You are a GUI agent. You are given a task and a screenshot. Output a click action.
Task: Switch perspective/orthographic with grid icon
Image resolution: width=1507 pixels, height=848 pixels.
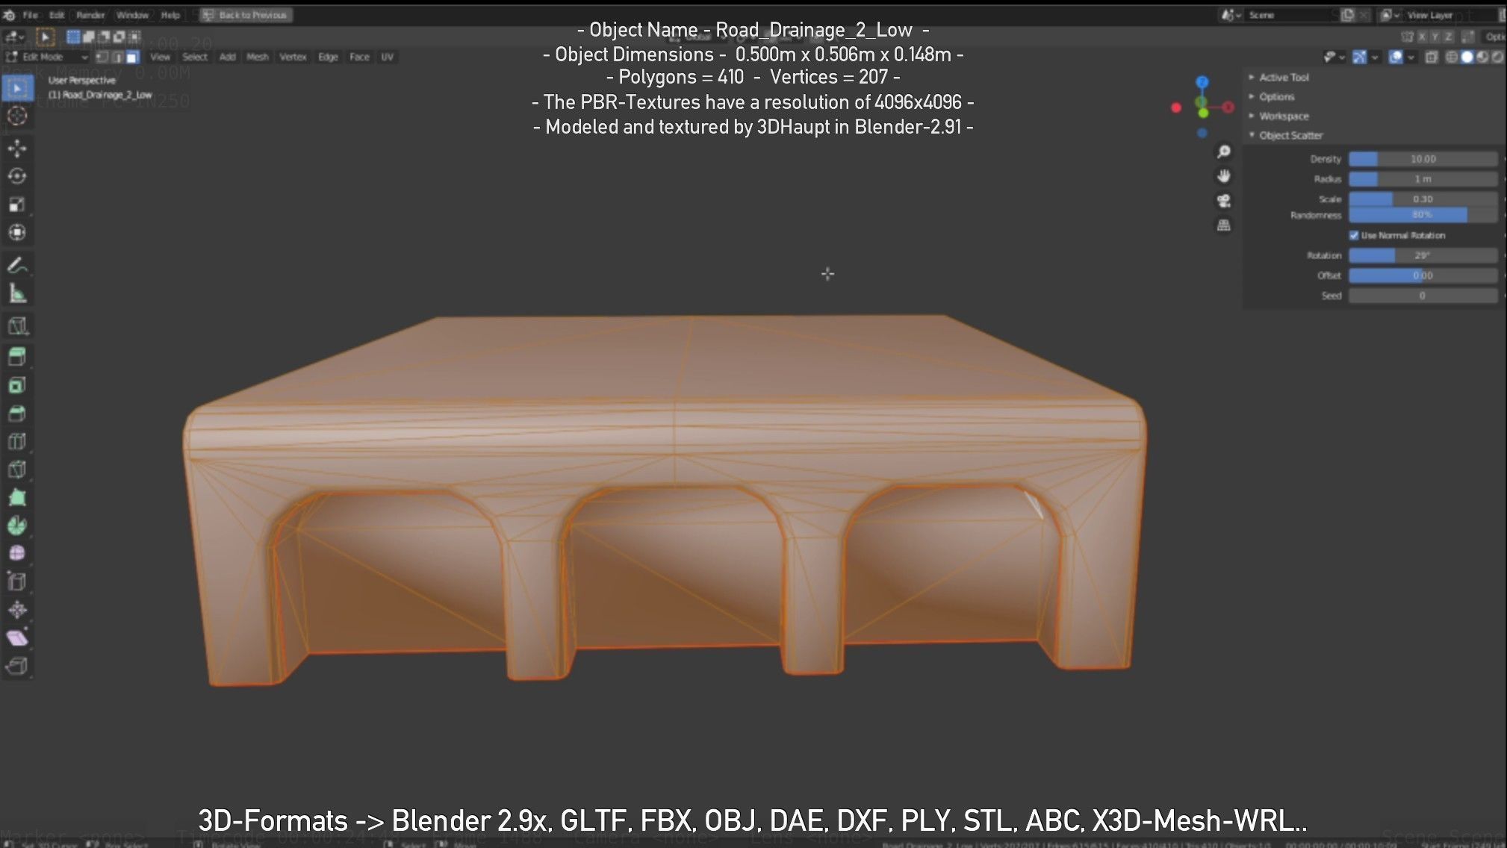(1223, 225)
